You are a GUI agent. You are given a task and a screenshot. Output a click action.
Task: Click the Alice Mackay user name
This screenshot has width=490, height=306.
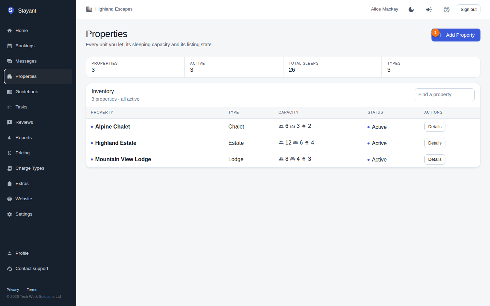click(x=385, y=9)
